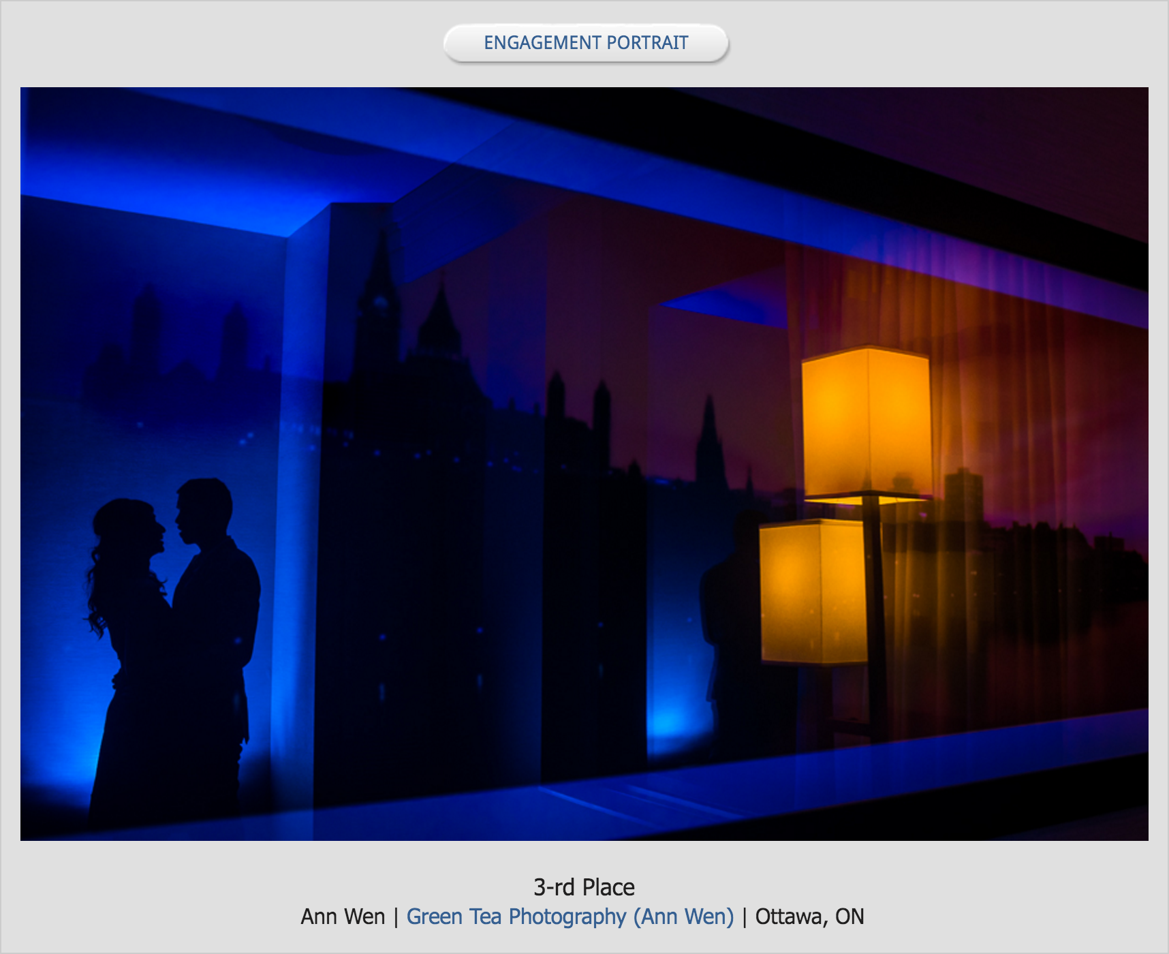Click the Engagement Portrait button
The height and width of the screenshot is (954, 1169).
pos(586,43)
